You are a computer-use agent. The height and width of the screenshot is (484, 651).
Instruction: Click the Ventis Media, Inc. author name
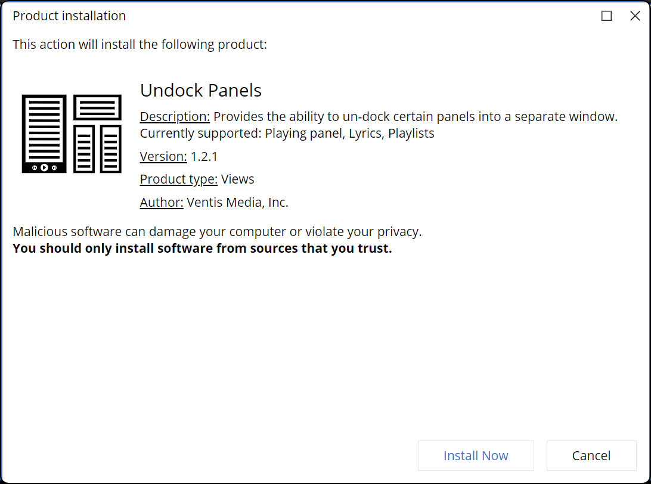click(x=237, y=203)
